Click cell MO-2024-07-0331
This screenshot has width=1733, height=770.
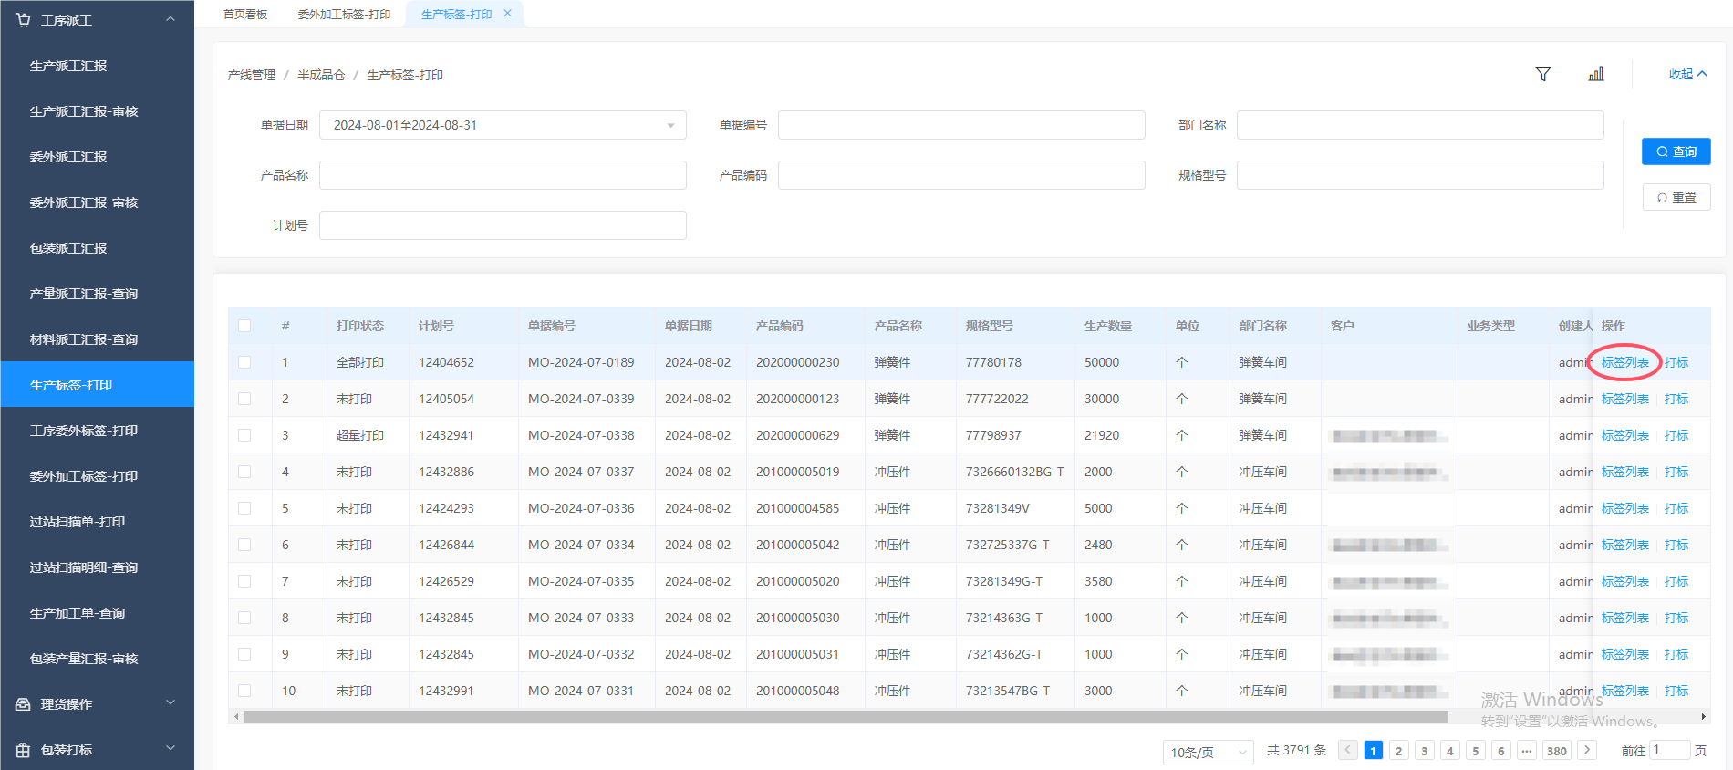pyautogui.click(x=581, y=691)
